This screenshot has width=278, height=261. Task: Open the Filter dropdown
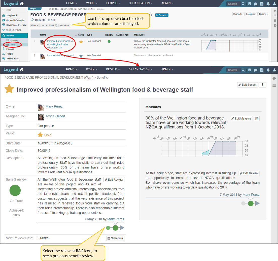[34, 25]
